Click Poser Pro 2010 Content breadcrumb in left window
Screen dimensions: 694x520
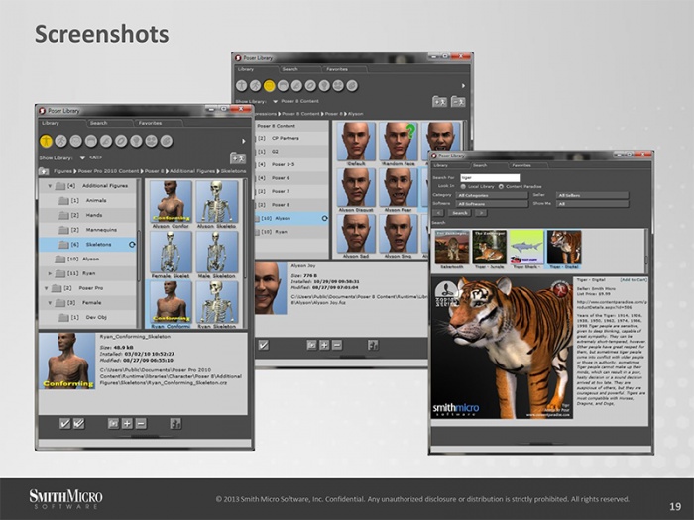point(108,171)
